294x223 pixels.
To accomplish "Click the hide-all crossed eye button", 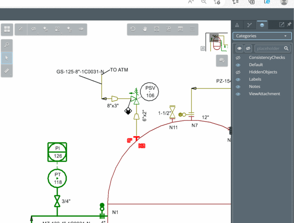I will (x=248, y=48).
